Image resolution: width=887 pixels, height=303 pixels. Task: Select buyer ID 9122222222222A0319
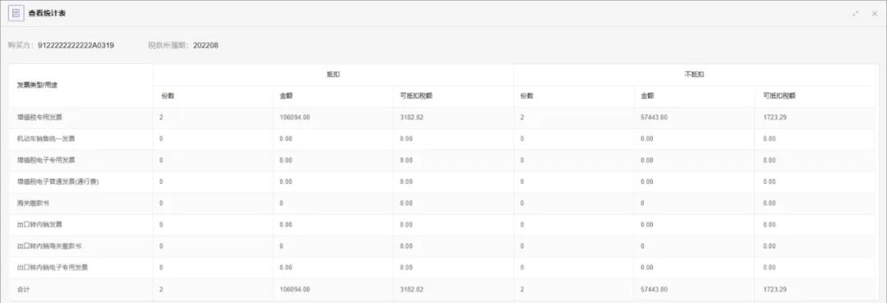(76, 45)
